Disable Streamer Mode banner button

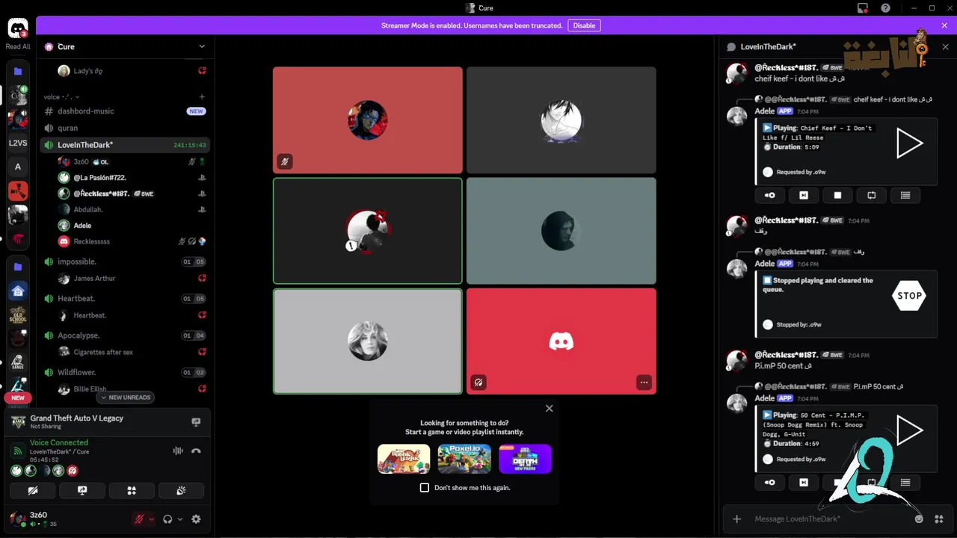pyautogui.click(x=584, y=25)
